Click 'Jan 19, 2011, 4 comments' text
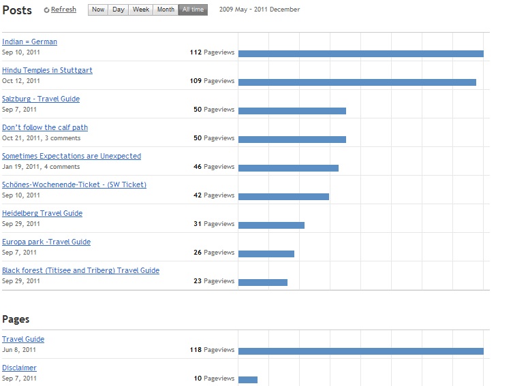Image resolution: width=513 pixels, height=386 pixels. [x=41, y=167]
